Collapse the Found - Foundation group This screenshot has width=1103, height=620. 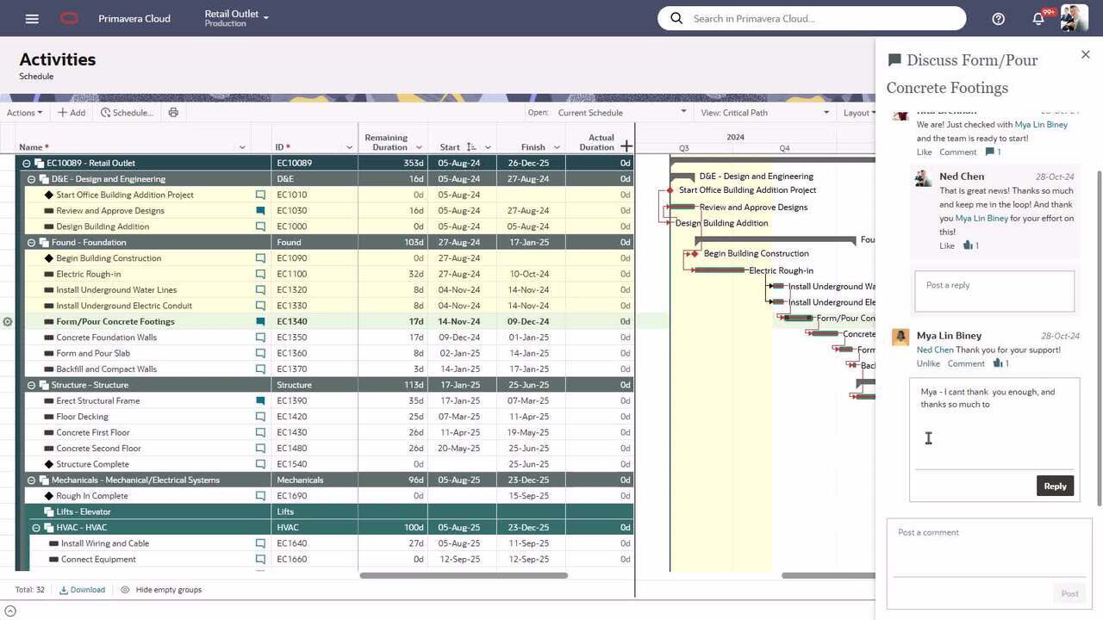click(x=32, y=243)
